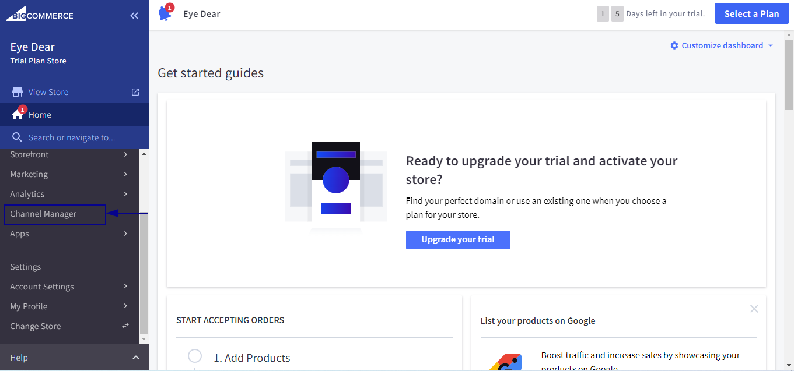Click the Eye Dear store name in header
The image size is (794, 371).
202,14
